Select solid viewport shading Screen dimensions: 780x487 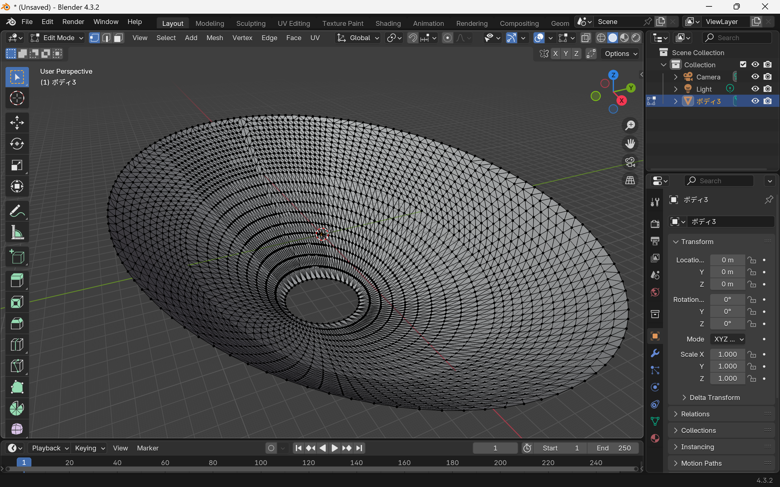point(612,38)
